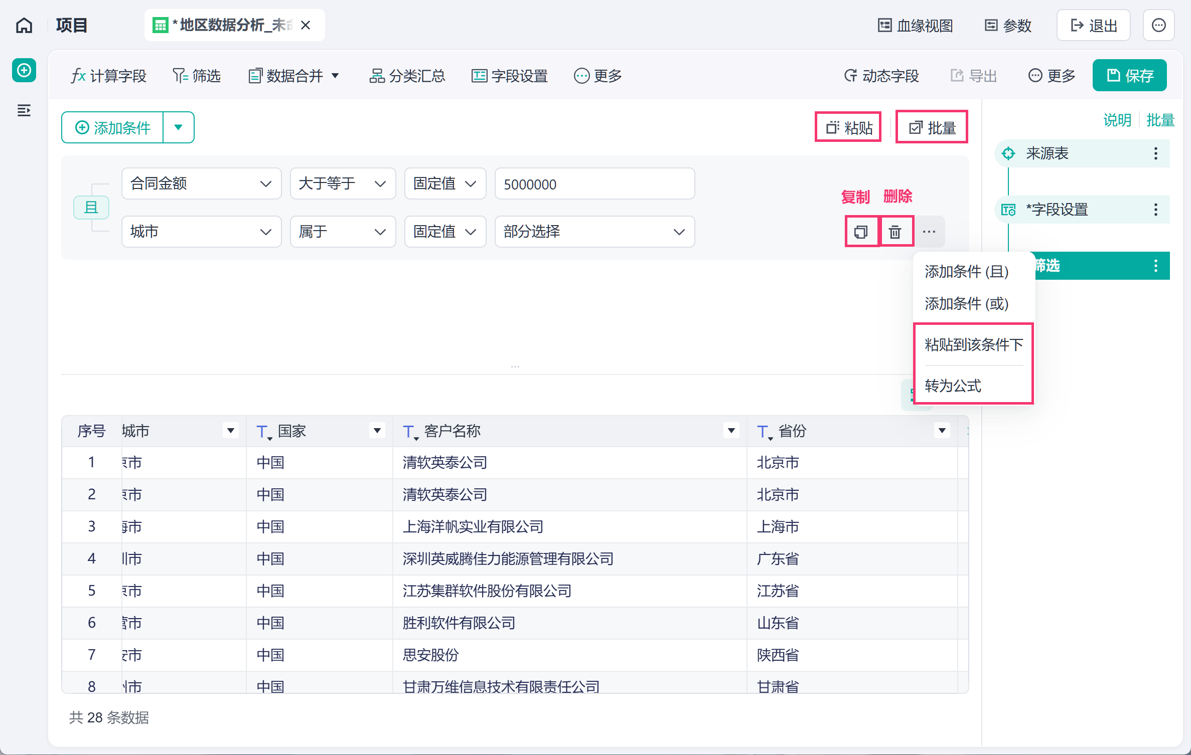The image size is (1191, 755).
Task: Open the 筛选 filter tool
Action: [x=197, y=76]
